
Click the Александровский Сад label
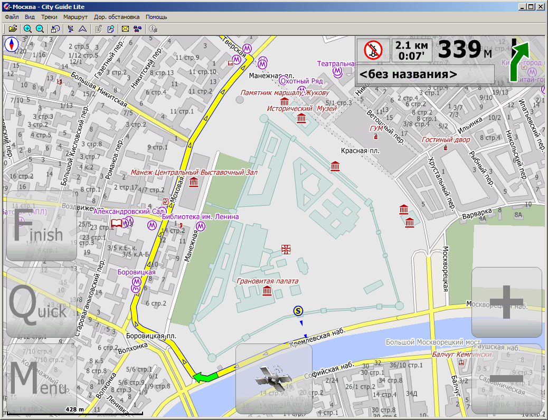coord(129,212)
